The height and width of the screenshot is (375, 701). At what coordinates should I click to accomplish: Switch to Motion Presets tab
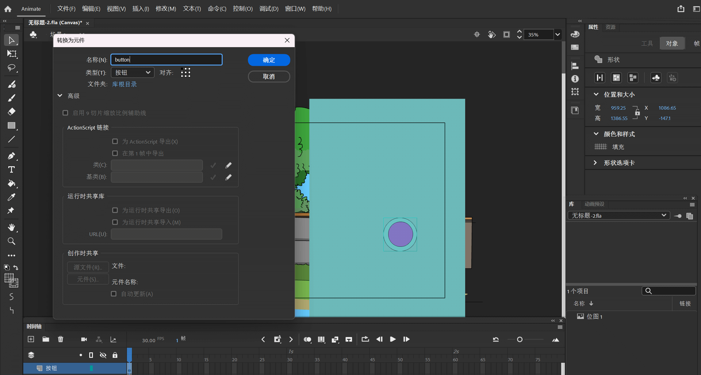coord(594,204)
